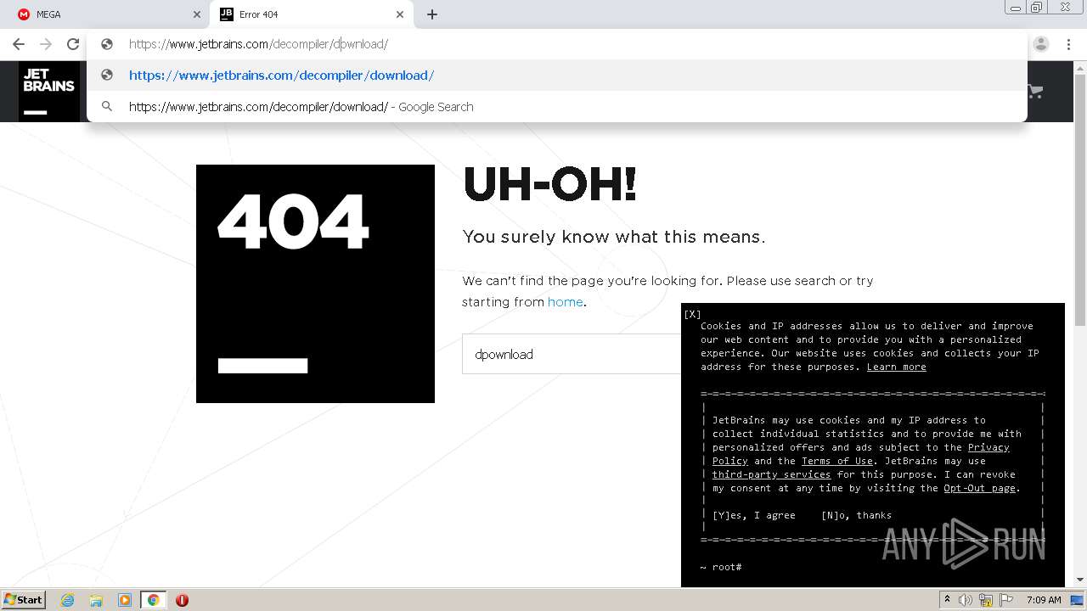Show hidden system tray icons
The height and width of the screenshot is (611, 1087).
[947, 600]
